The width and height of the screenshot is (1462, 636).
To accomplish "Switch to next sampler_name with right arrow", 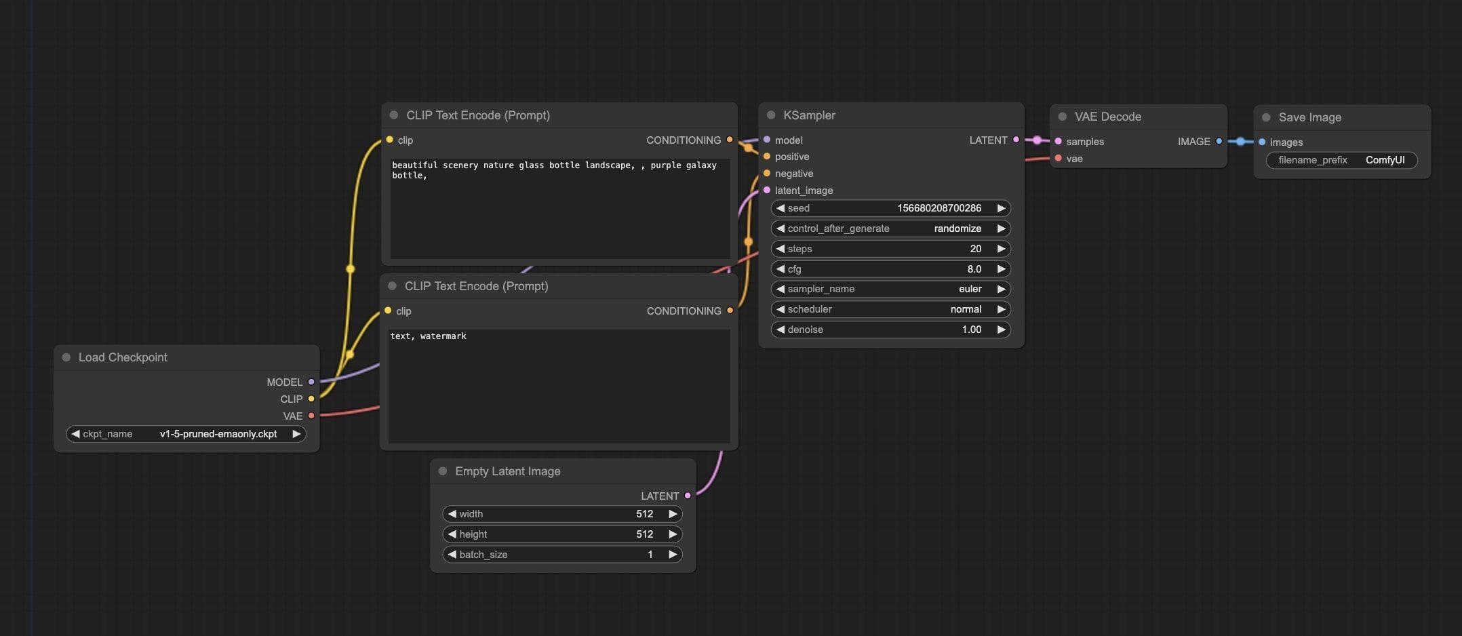I will click(x=1001, y=289).
